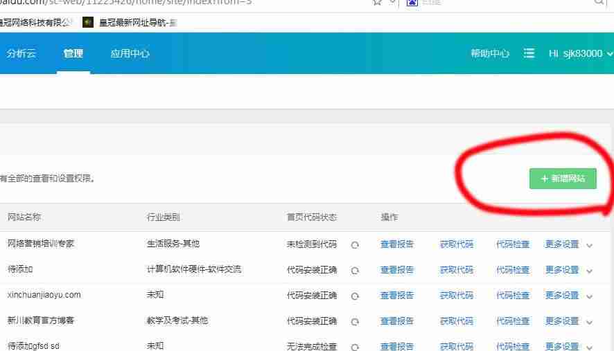Refresh code status for the 待添加 row
This screenshot has width=614, height=351.
(x=355, y=271)
